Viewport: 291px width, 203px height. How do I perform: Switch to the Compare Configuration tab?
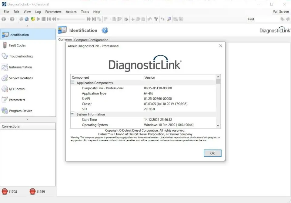91,40
